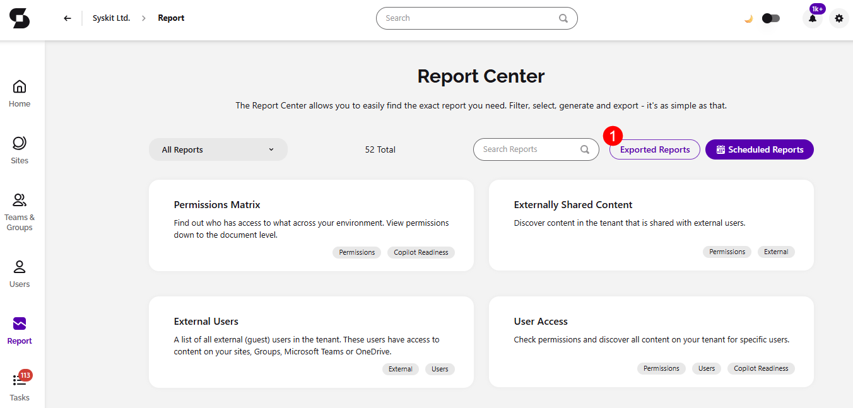This screenshot has height=408, width=853.
Task: Open Teams & Groups in sidebar
Action: pos(20,213)
